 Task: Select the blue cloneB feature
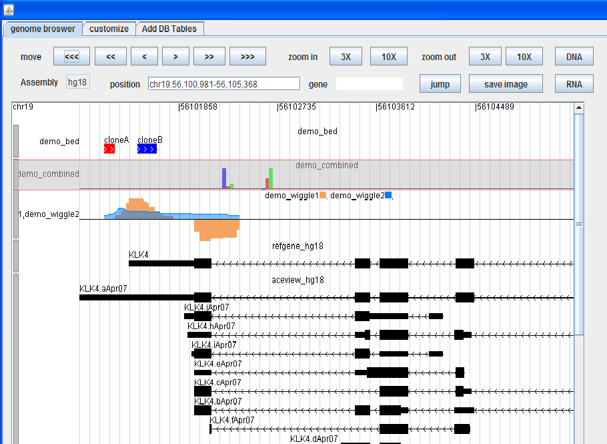147,149
